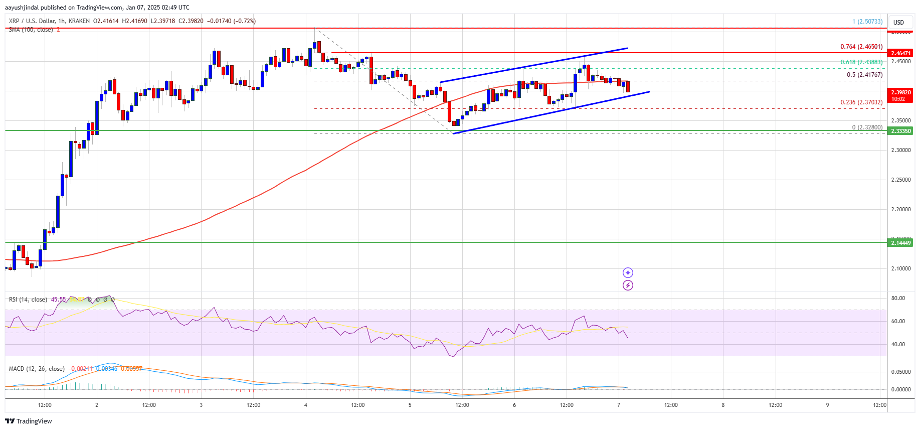The width and height of the screenshot is (920, 430).
Task: Click the date 7 on time axis
Action: 619,405
